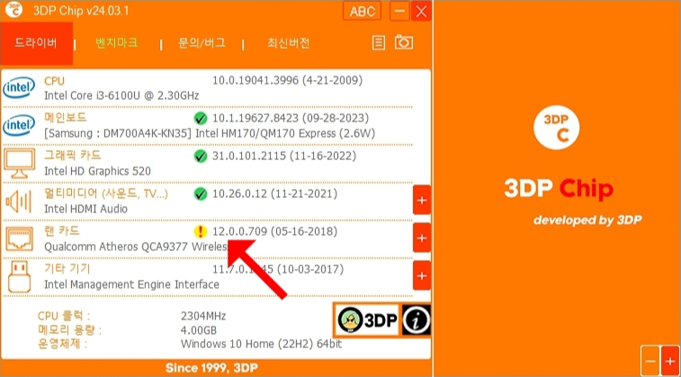Click 'Intel Management Engine Interface' text
The image size is (681, 377).
point(131,284)
